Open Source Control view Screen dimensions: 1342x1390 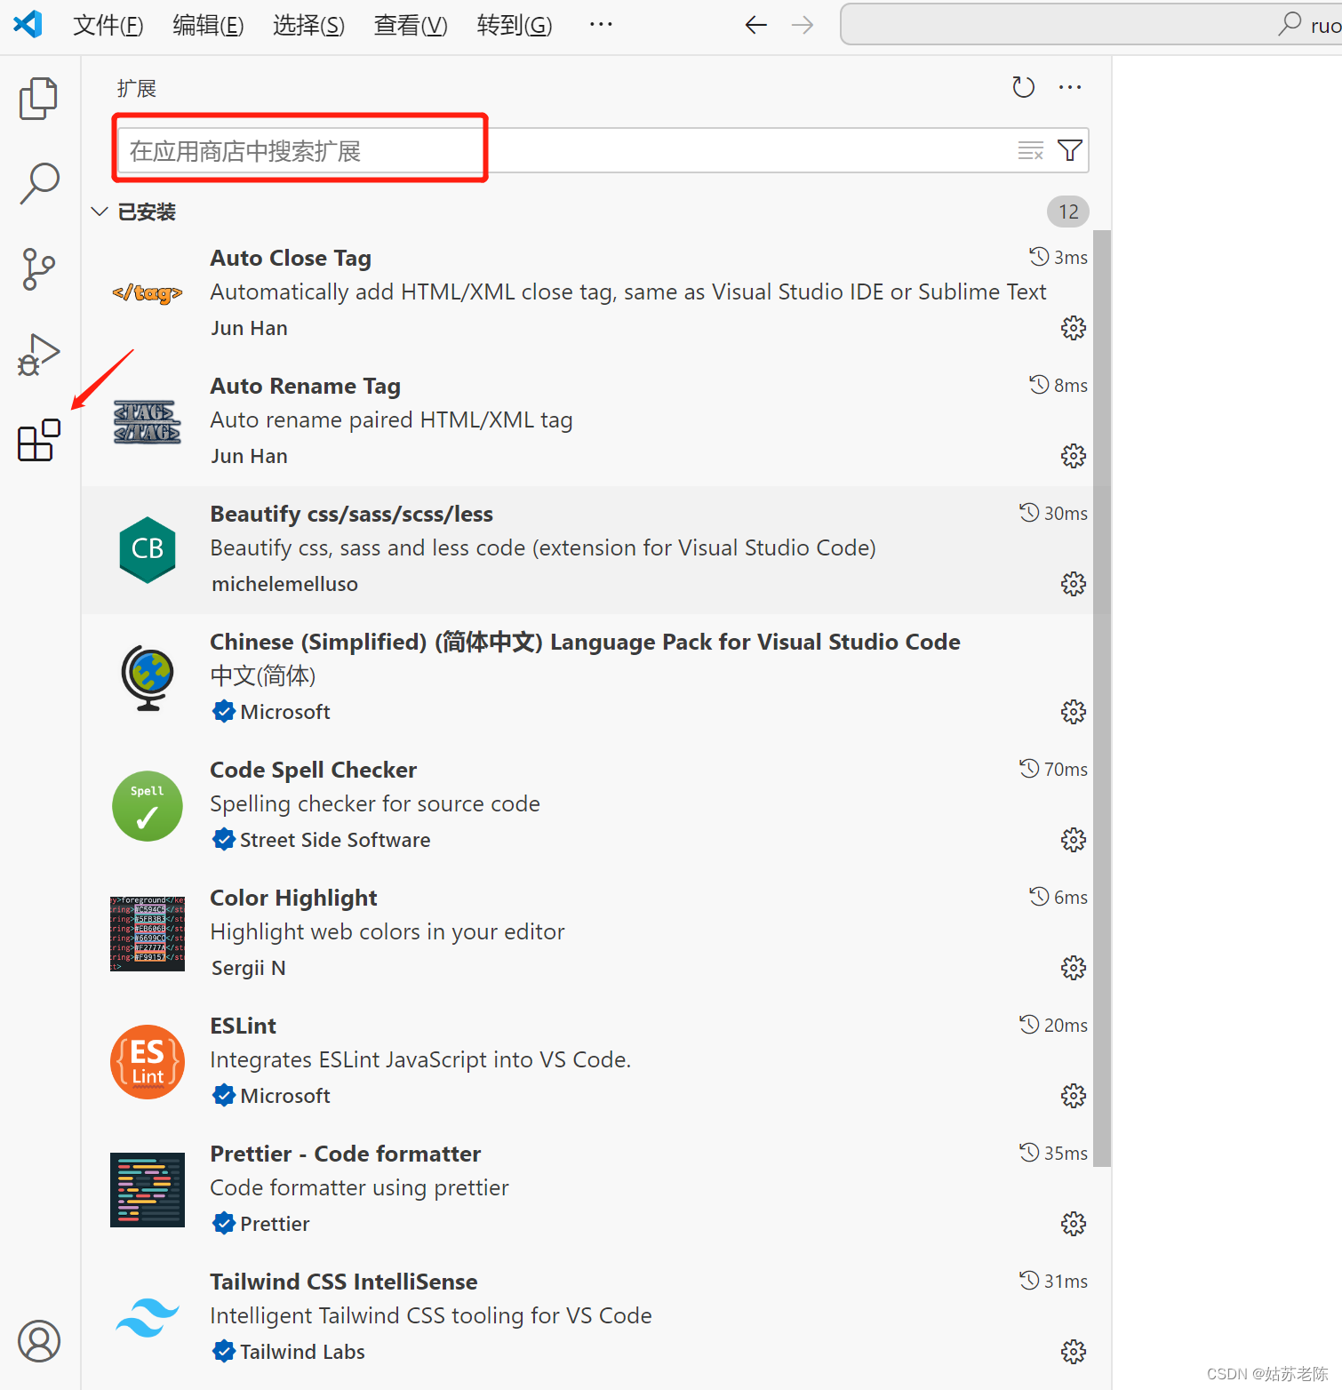(x=38, y=269)
